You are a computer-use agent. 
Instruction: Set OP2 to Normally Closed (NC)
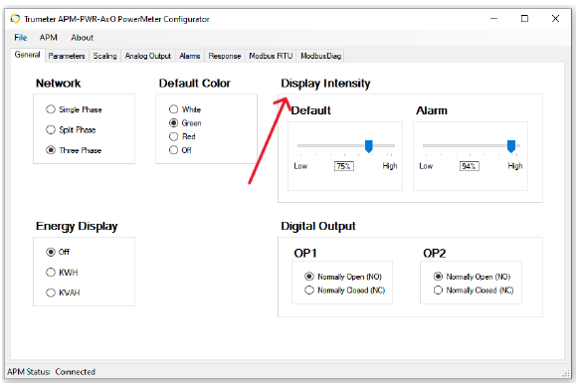tap(474, 290)
